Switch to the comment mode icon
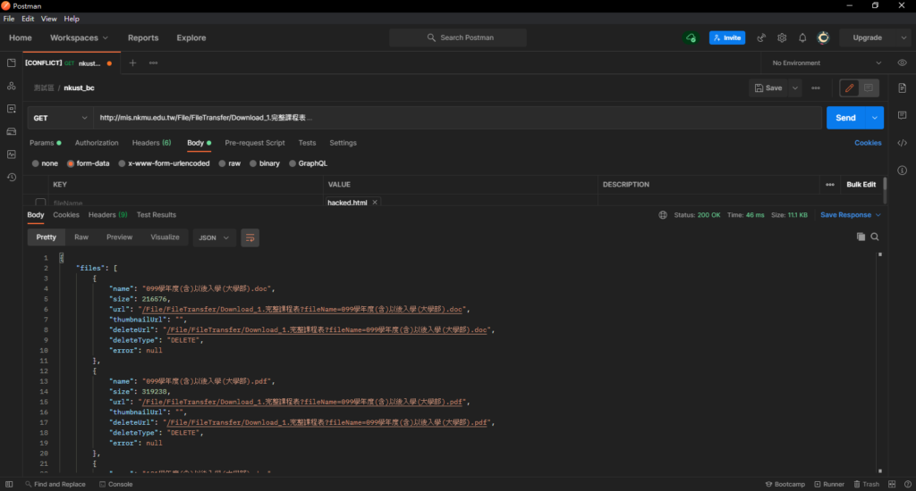 point(869,88)
